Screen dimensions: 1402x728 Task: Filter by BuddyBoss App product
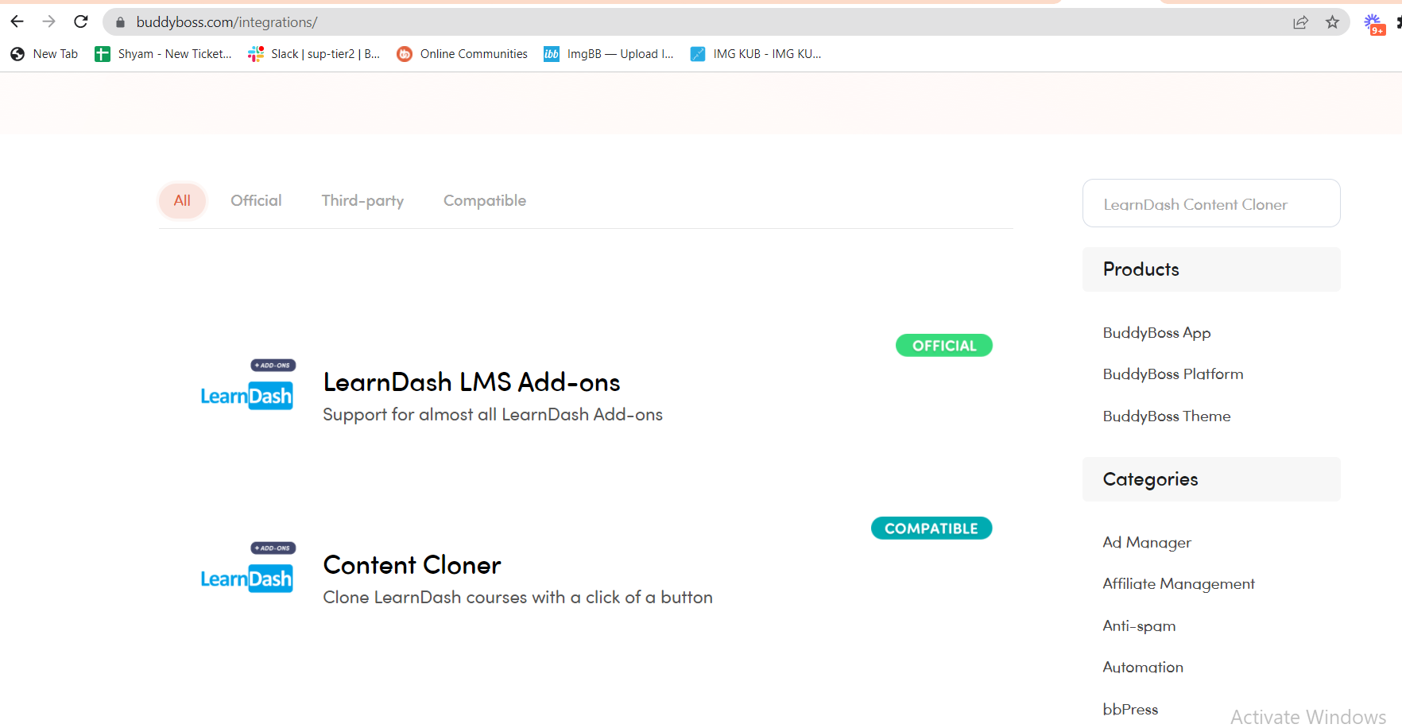1156,333
